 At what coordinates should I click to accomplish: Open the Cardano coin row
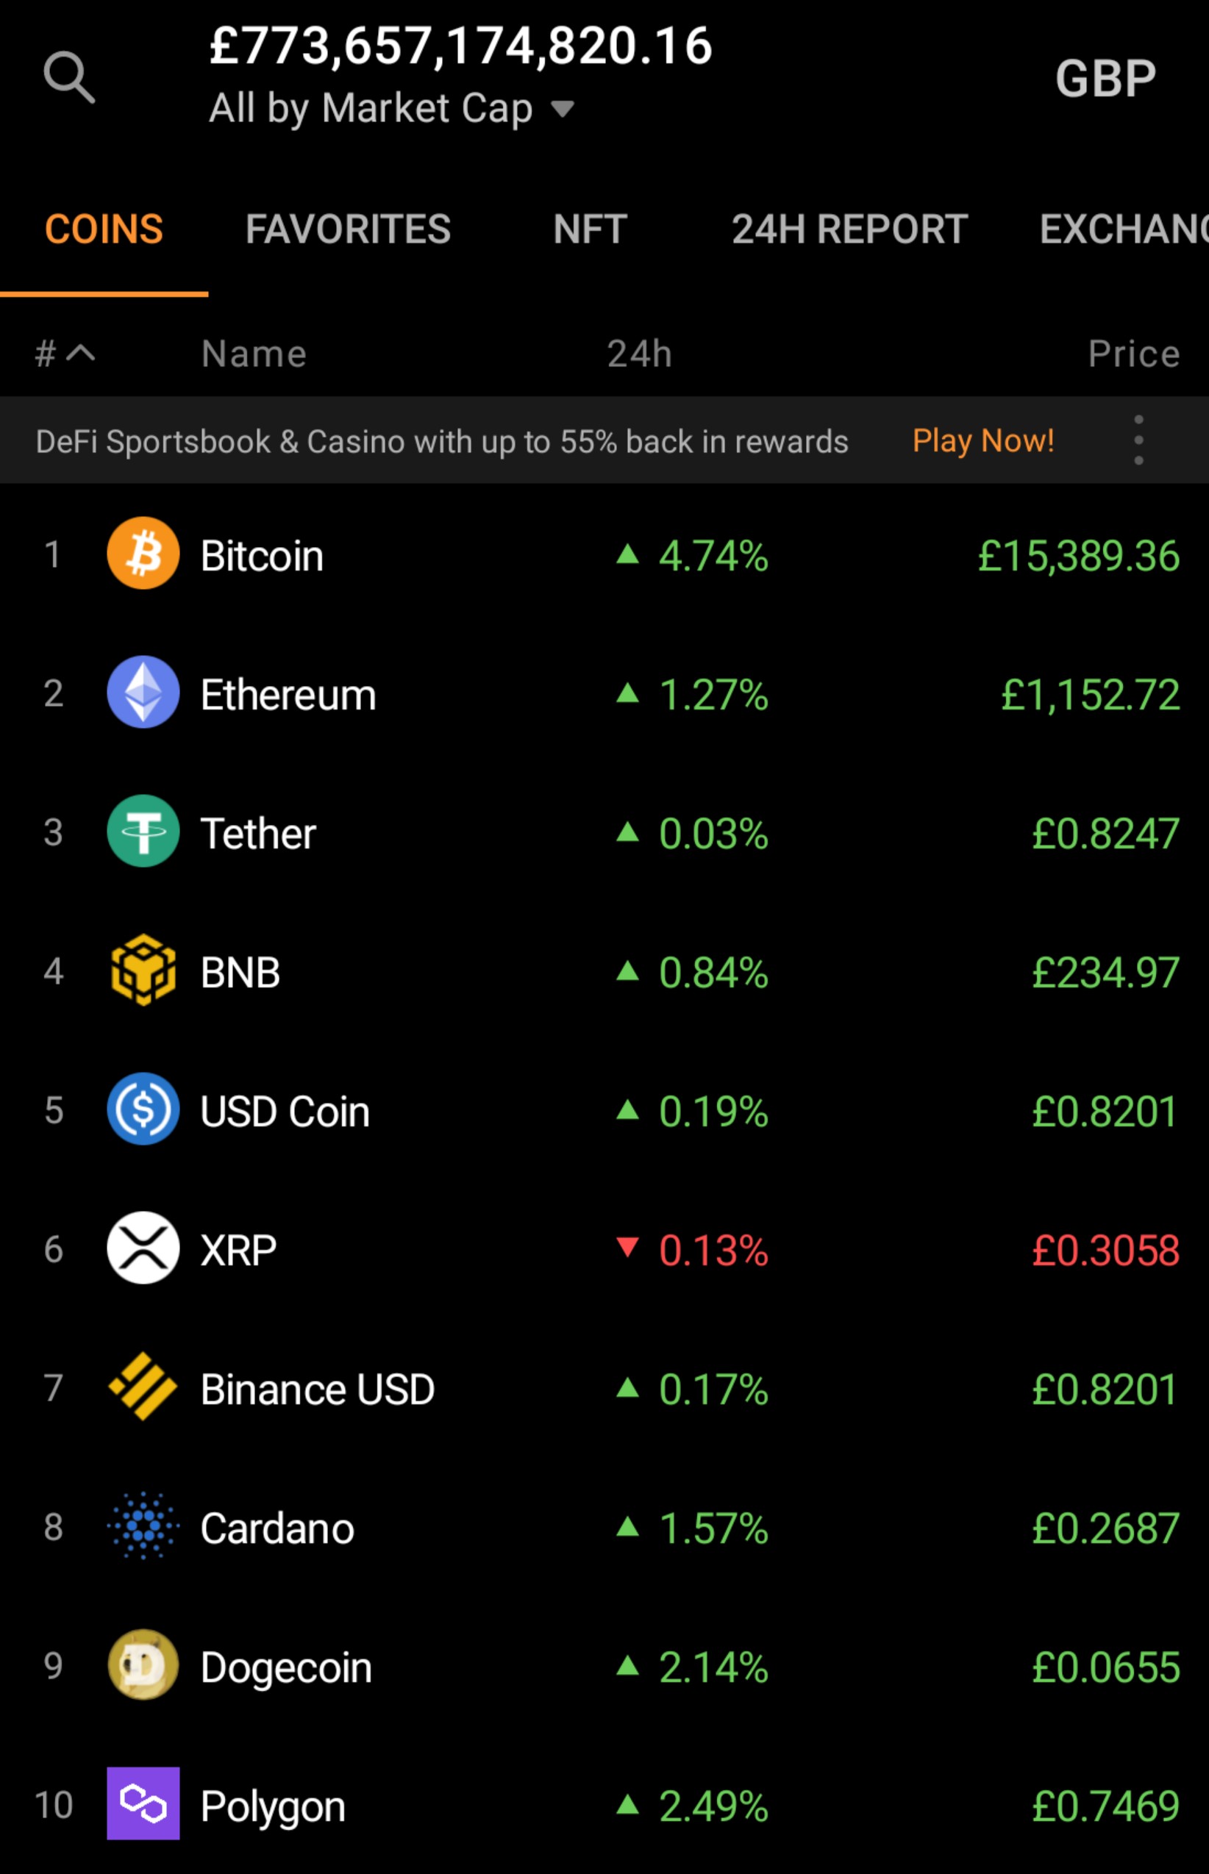coord(604,1526)
